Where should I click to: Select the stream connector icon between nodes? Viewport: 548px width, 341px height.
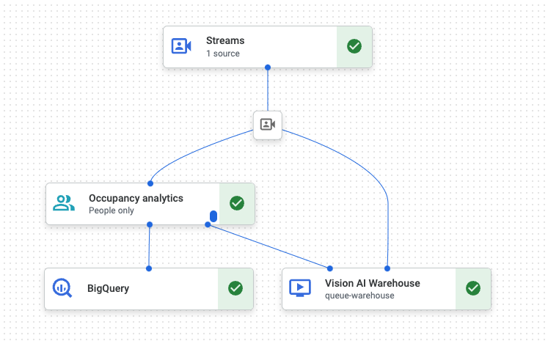(267, 125)
